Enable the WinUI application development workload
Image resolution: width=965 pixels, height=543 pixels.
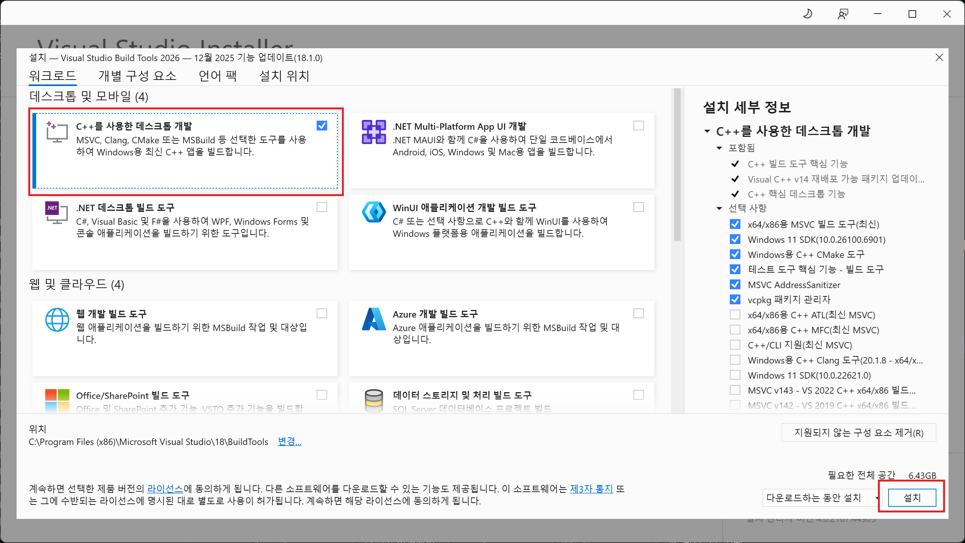point(638,207)
